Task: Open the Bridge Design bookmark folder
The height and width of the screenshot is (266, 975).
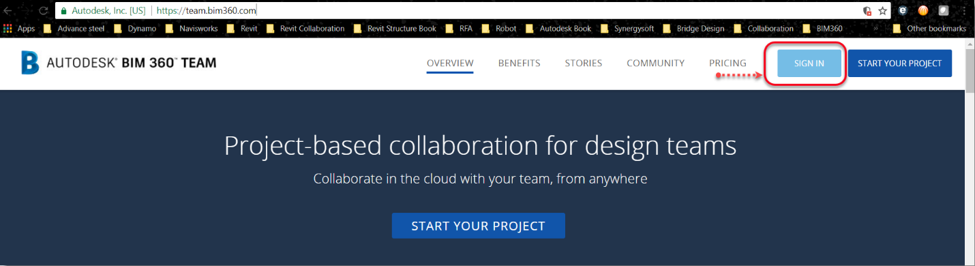Action: click(x=693, y=29)
